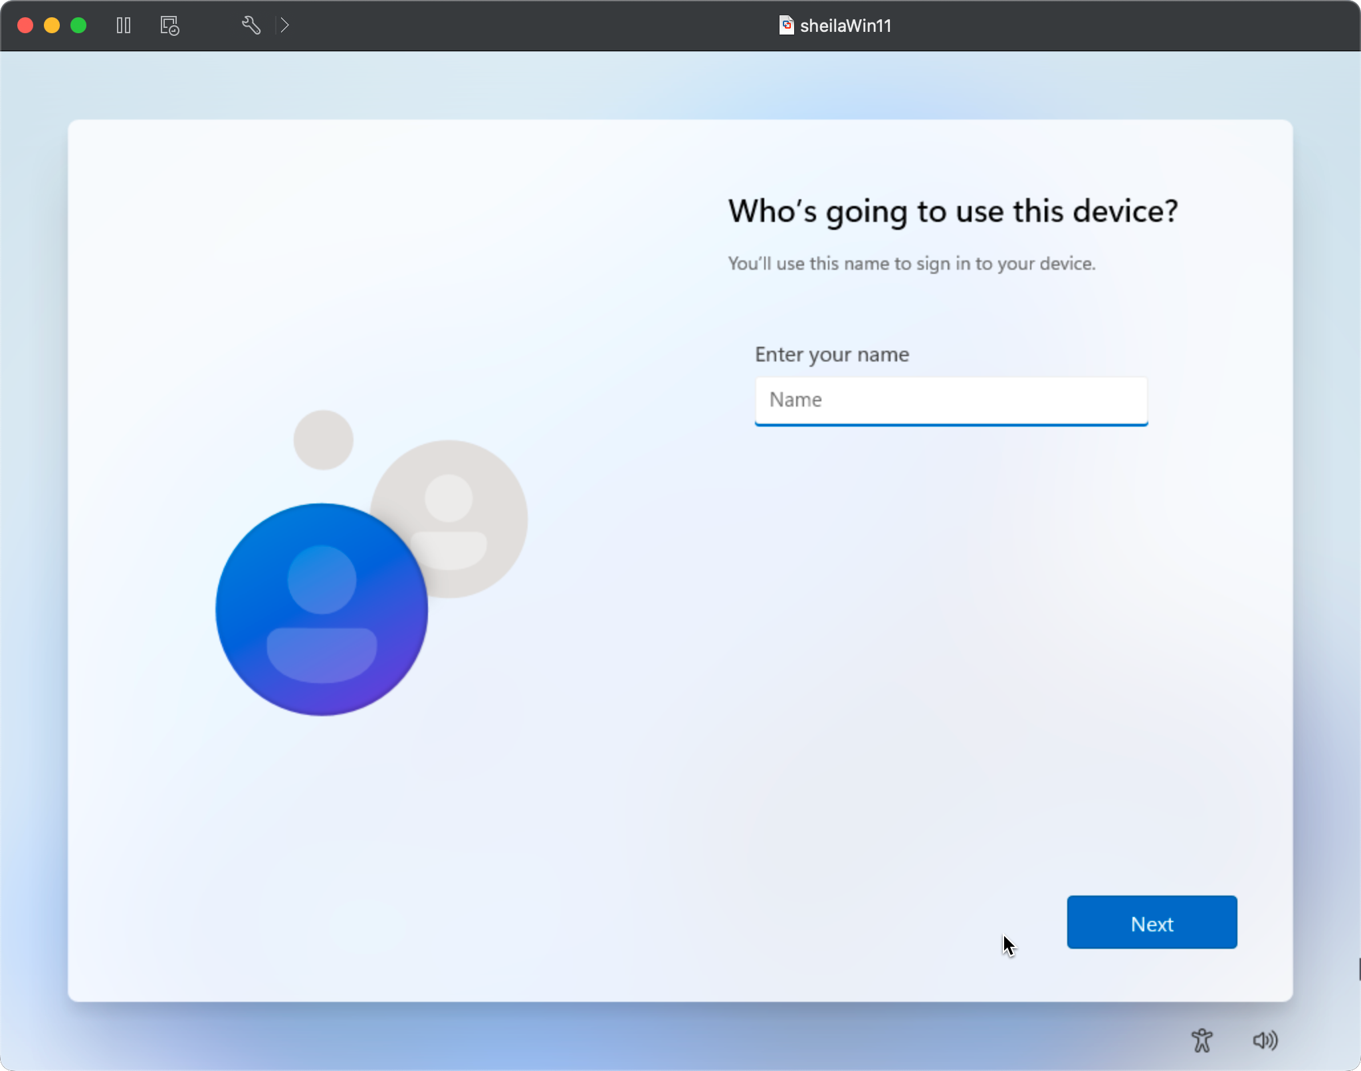Open virtual machine settings wrench icon
Viewport: 1361px width, 1071px height.
251,25
